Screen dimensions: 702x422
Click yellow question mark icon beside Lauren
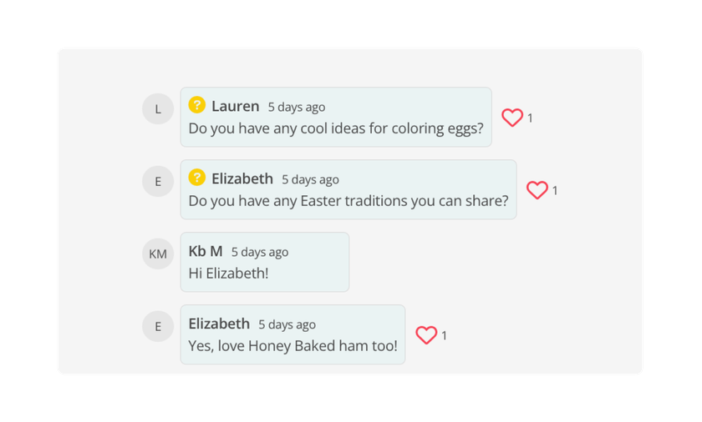click(x=197, y=105)
